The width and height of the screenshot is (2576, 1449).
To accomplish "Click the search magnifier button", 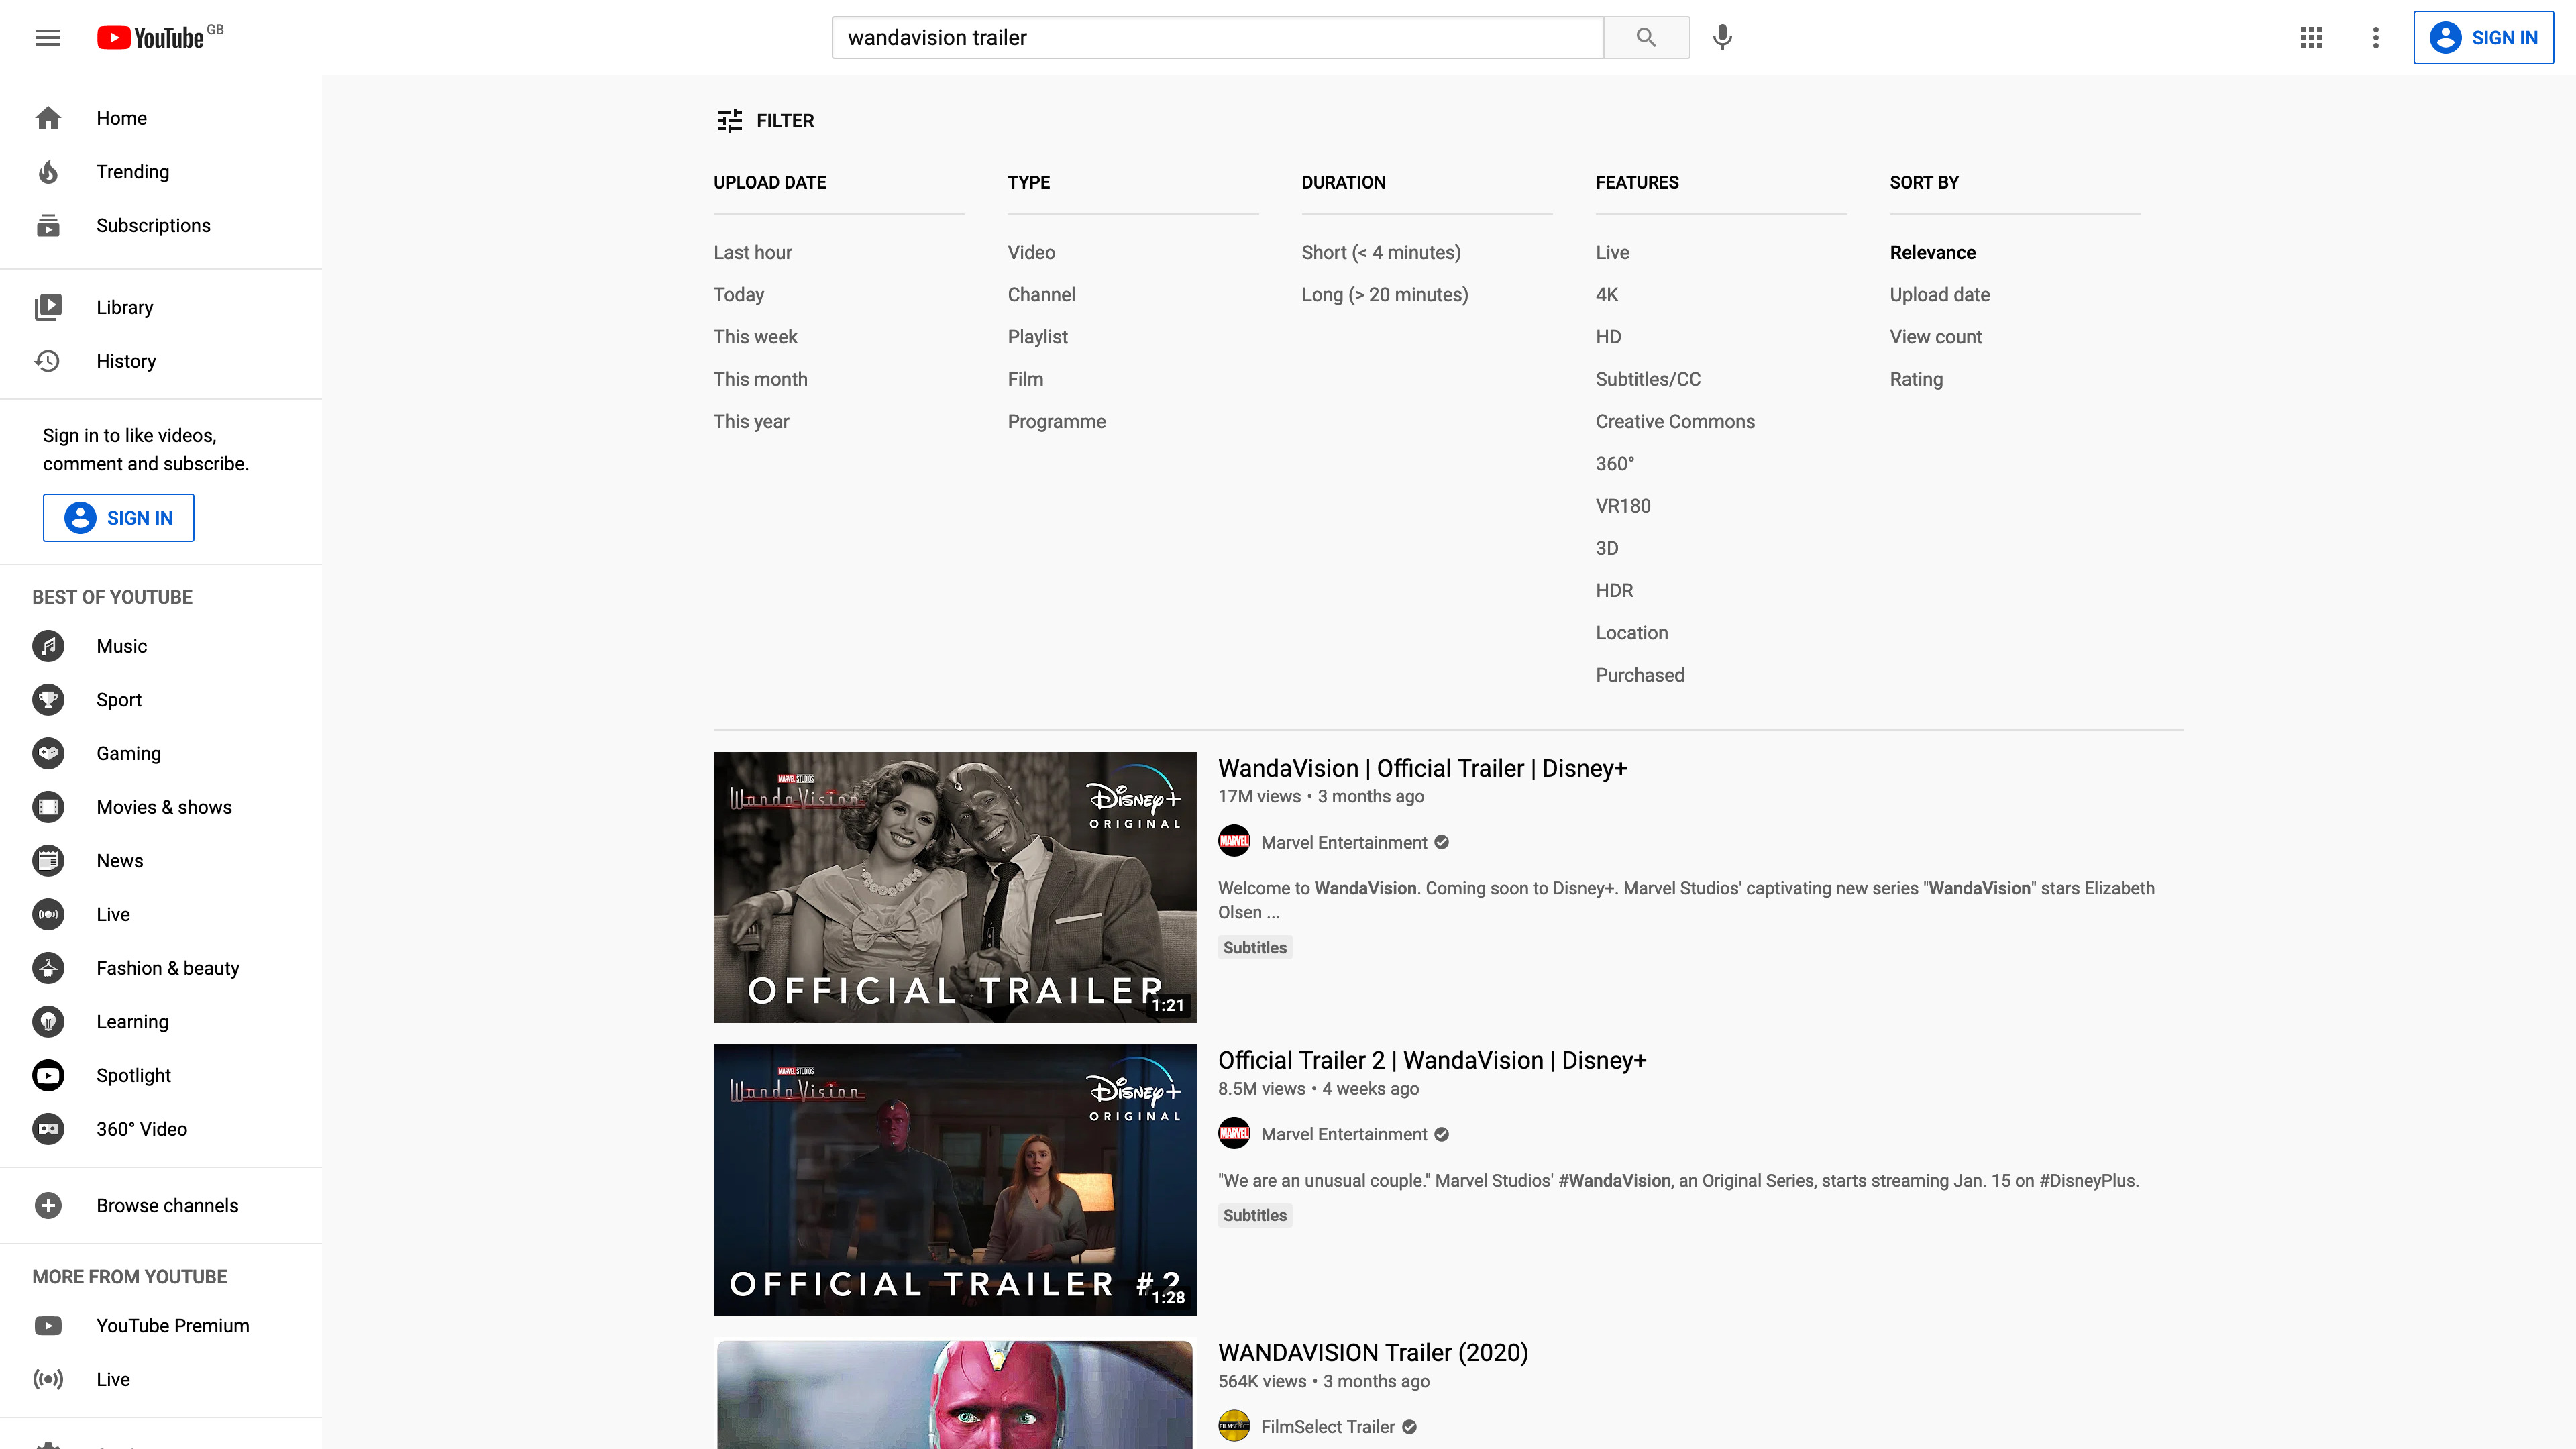I will [1646, 38].
